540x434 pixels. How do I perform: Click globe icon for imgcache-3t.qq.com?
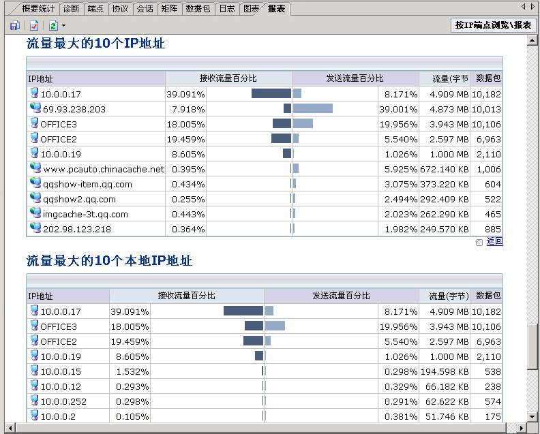[x=35, y=213]
